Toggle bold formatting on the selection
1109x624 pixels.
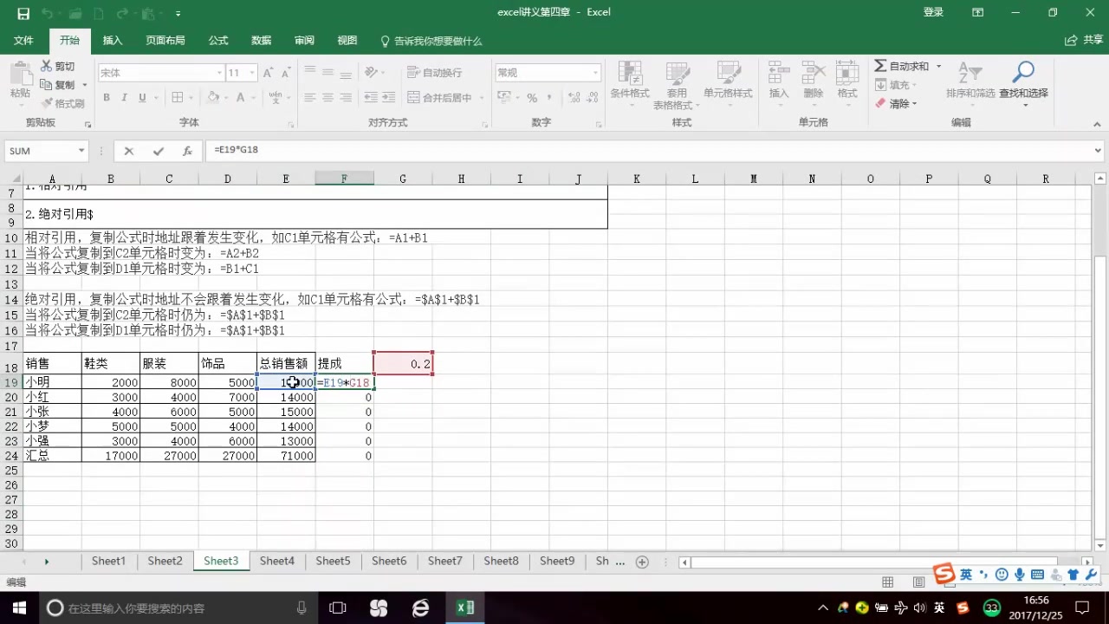[107, 96]
